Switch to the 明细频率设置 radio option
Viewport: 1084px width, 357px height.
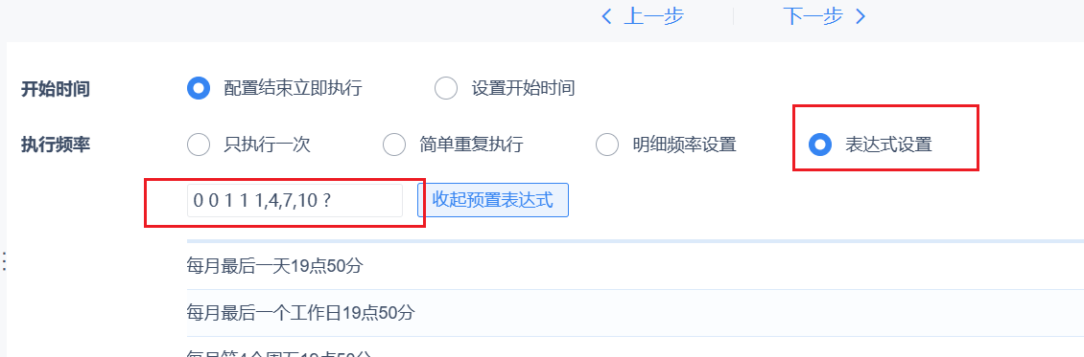click(x=607, y=145)
